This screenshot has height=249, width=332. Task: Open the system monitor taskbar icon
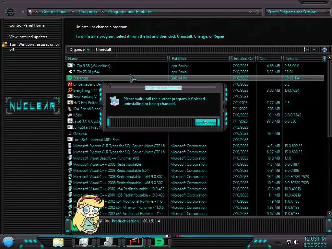click(x=83, y=242)
